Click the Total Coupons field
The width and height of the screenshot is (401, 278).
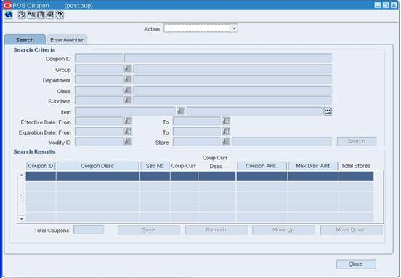[89, 229]
